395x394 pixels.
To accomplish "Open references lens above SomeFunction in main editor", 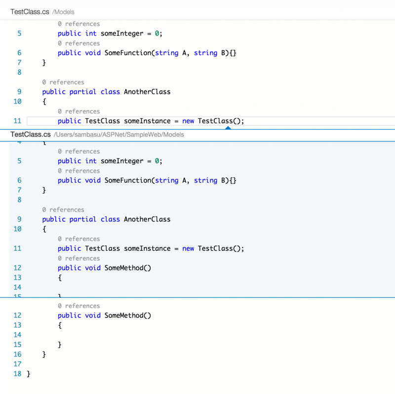I will pos(79,43).
